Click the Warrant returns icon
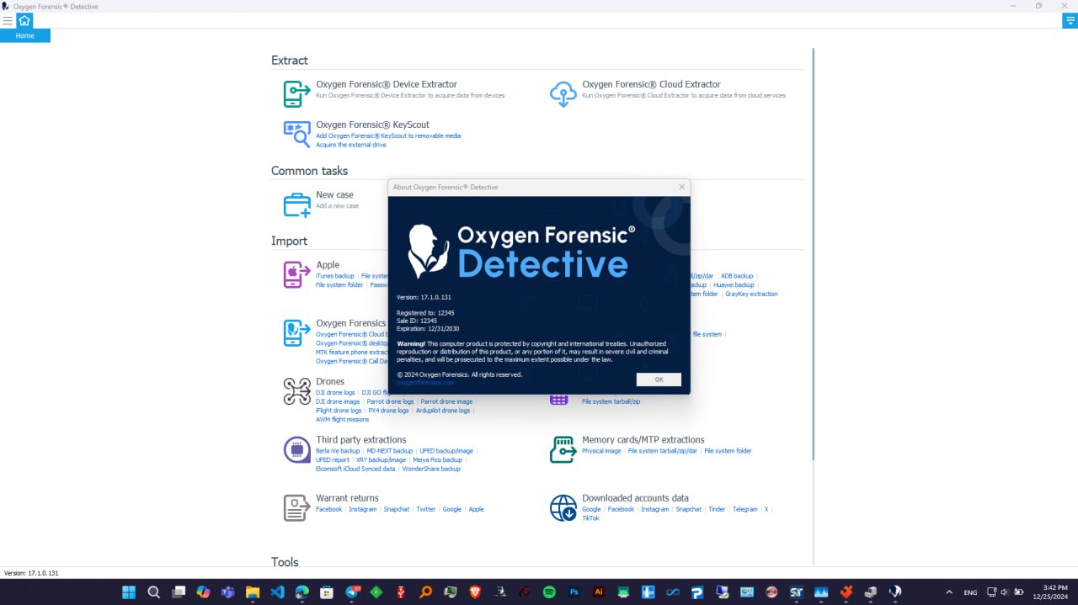The width and height of the screenshot is (1078, 605). [x=296, y=507]
